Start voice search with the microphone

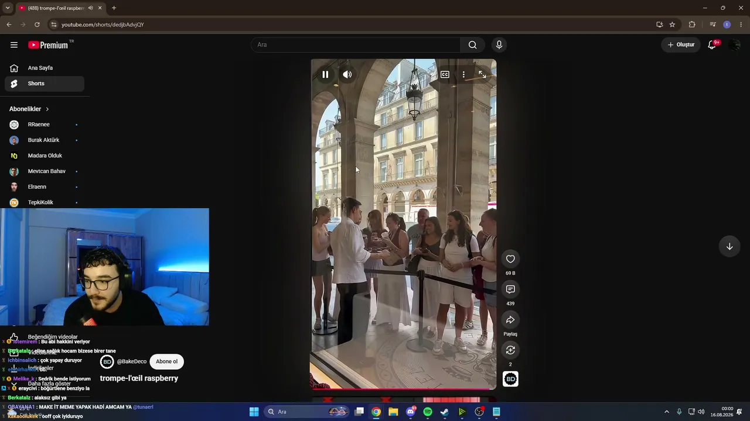pos(499,45)
